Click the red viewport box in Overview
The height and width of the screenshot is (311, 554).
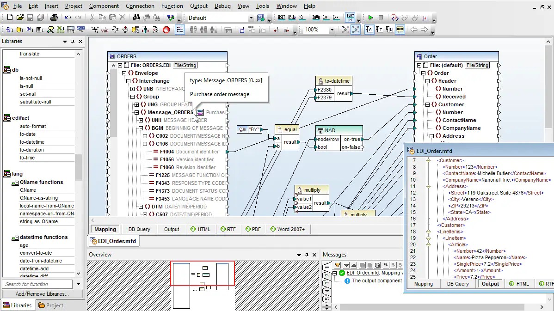pyautogui.click(x=203, y=273)
